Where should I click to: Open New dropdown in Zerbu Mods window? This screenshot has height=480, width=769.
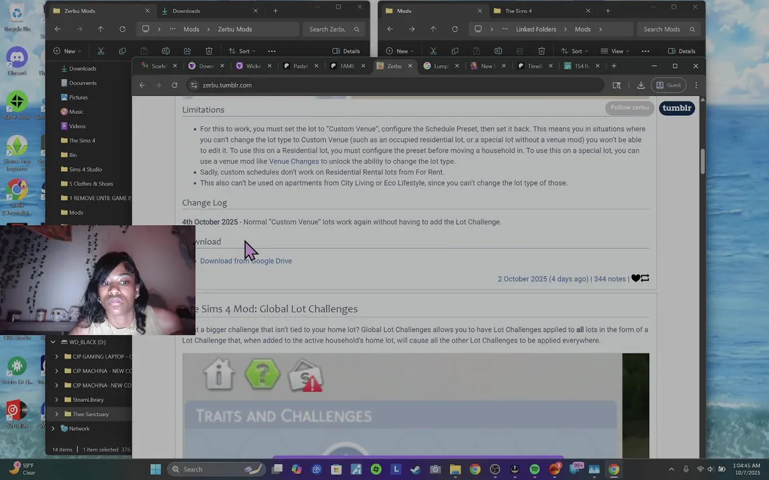click(x=67, y=51)
